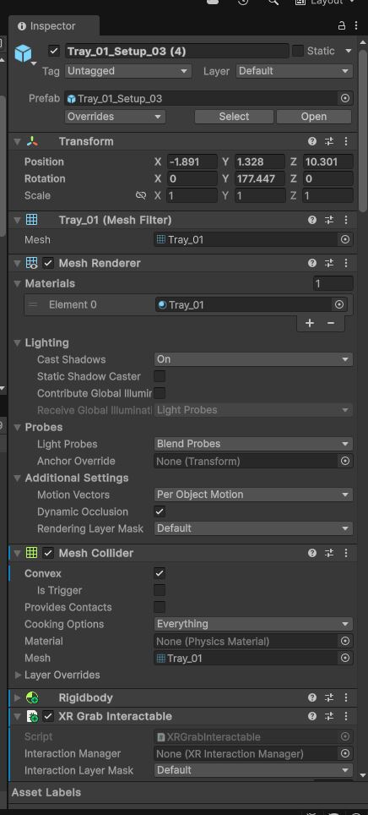Image resolution: width=368 pixels, height=815 pixels.
Task: Open the Cast Shadows dropdown
Action: (x=253, y=359)
